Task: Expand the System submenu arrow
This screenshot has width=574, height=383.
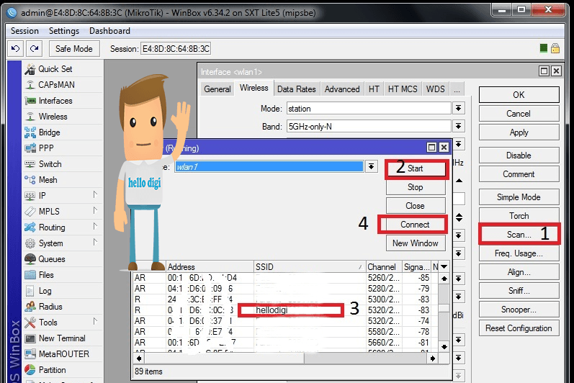Action: (x=95, y=242)
